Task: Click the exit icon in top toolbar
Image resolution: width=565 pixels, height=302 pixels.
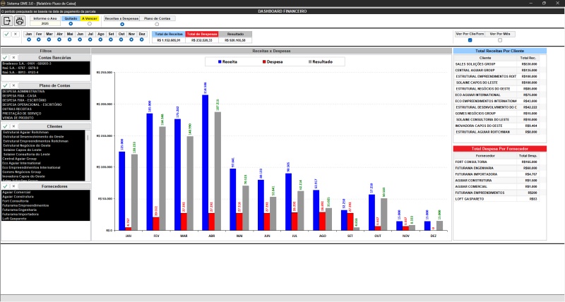Action: [8, 20]
